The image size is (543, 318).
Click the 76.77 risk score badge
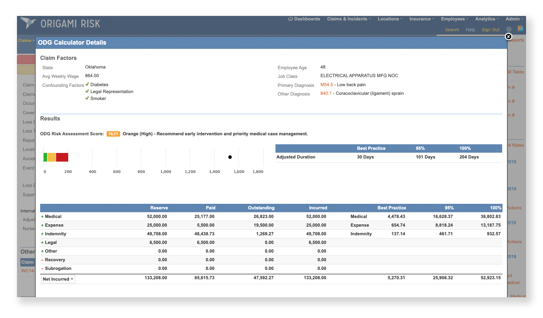coord(113,134)
